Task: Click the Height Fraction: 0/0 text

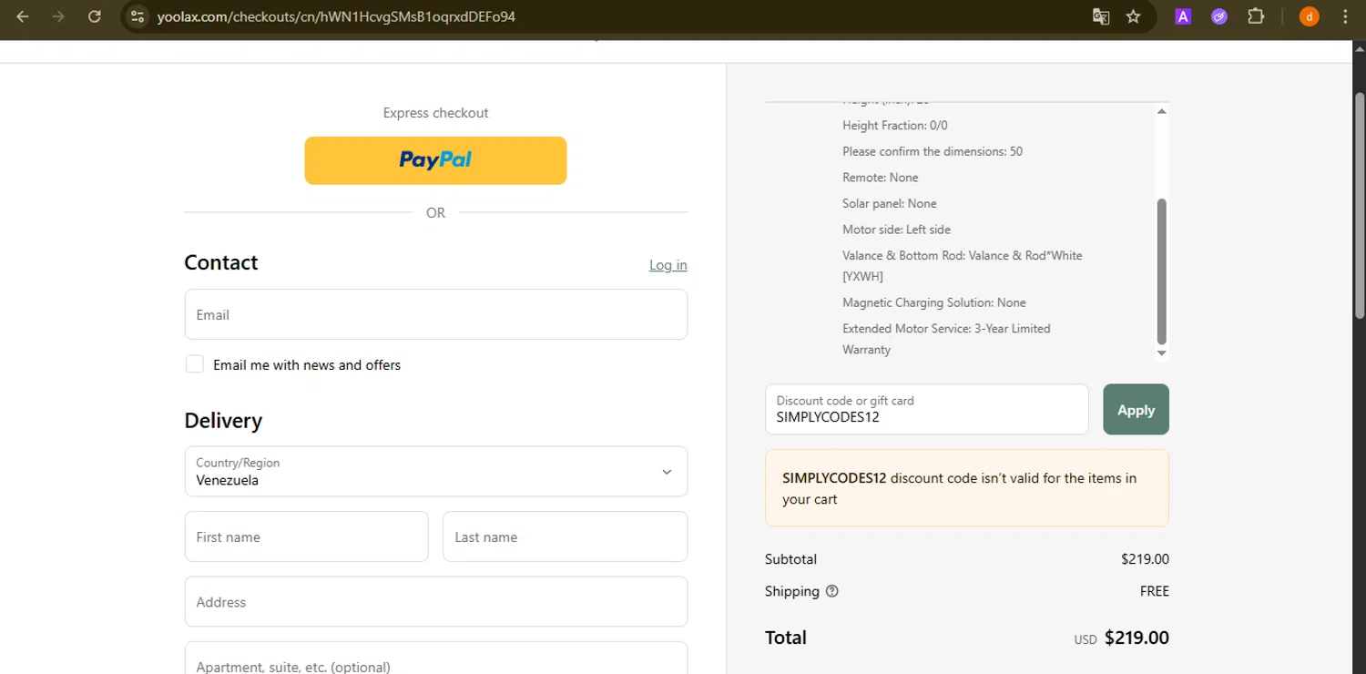Action: click(x=894, y=126)
